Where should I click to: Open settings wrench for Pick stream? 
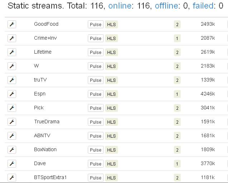coord(12,108)
